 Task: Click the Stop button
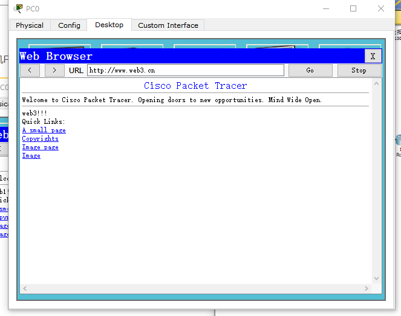(359, 70)
